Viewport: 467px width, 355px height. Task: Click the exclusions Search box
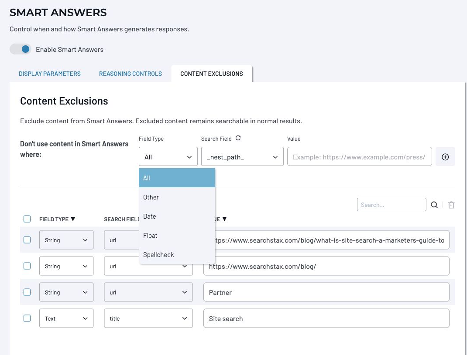coord(391,205)
